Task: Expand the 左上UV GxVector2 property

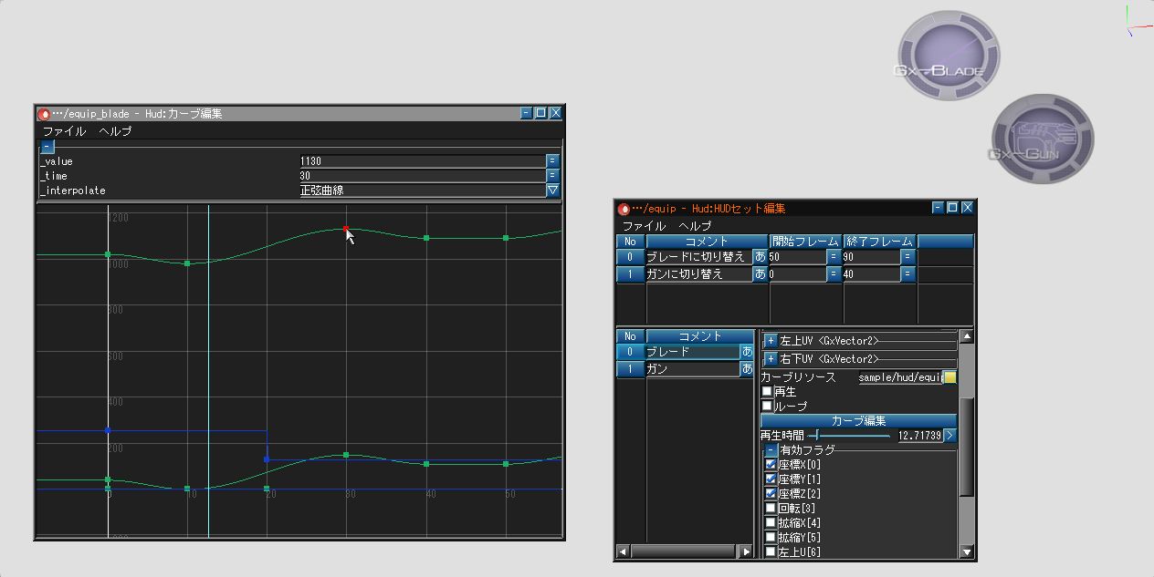Action: click(771, 341)
